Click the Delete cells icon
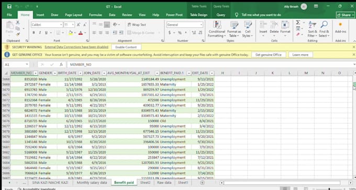This screenshot has height=190, width=356. [x=274, y=25]
